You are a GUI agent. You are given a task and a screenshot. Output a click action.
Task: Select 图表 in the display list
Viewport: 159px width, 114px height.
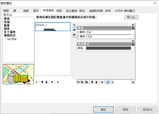point(7,29)
